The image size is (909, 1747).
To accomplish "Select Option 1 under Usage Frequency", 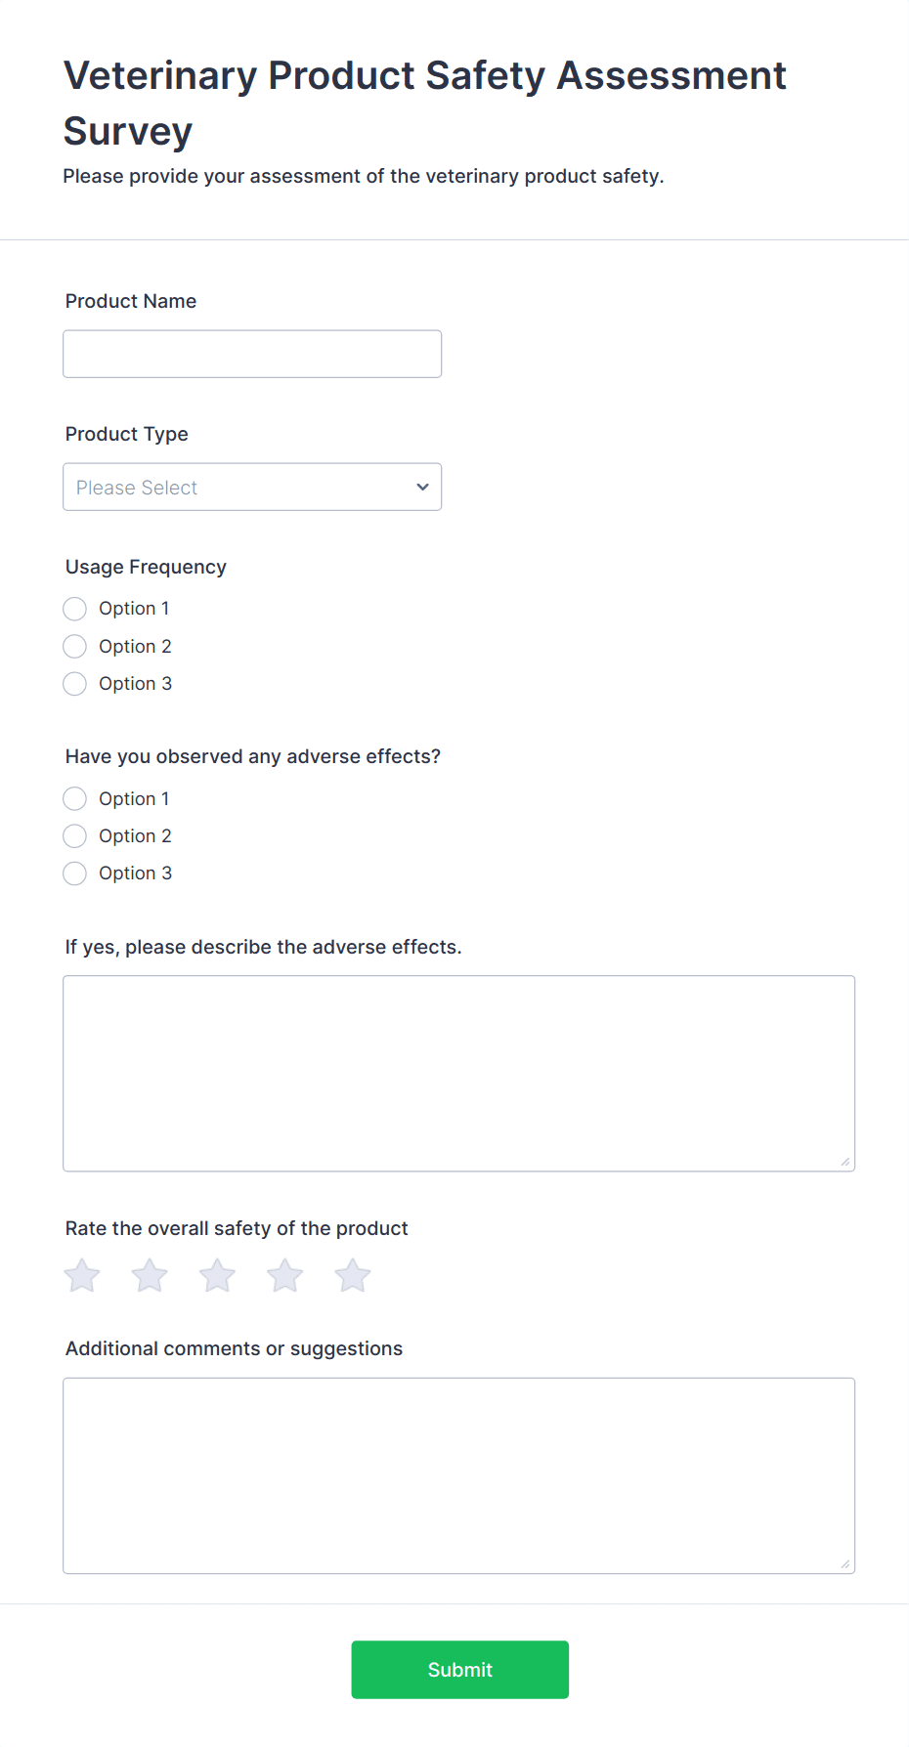I will (x=75, y=609).
